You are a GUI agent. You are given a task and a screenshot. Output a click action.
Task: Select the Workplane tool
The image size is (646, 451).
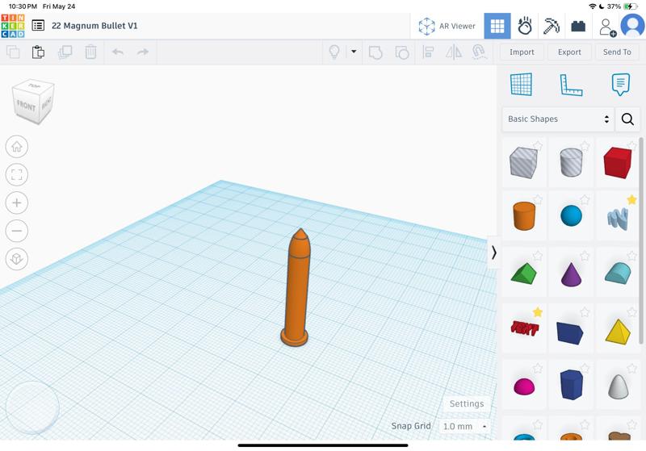(x=521, y=85)
